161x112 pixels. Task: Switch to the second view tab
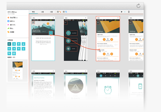42,12
